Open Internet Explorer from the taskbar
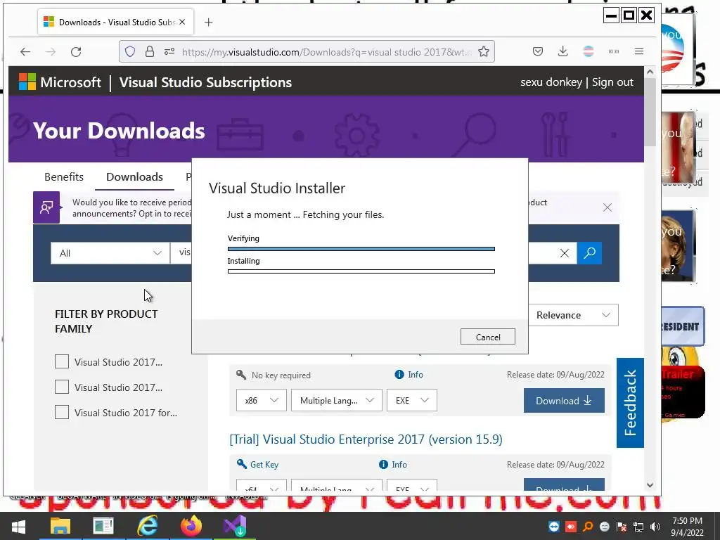Screen dimensions: 720x540 [148, 526]
